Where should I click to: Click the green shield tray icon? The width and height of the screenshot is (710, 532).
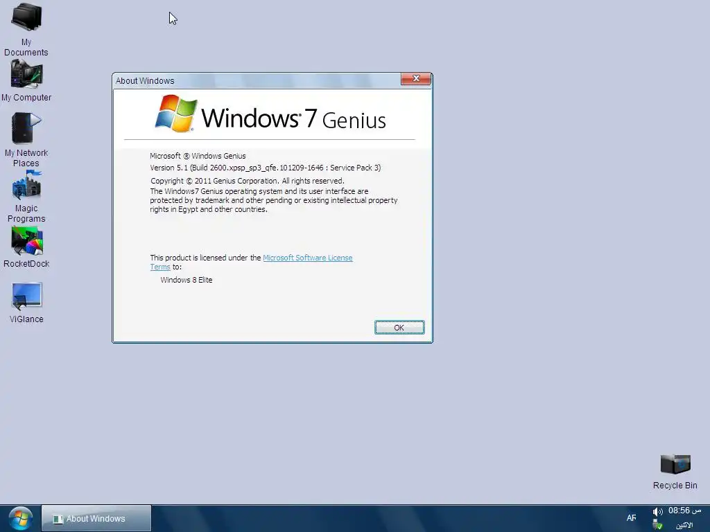[657, 525]
